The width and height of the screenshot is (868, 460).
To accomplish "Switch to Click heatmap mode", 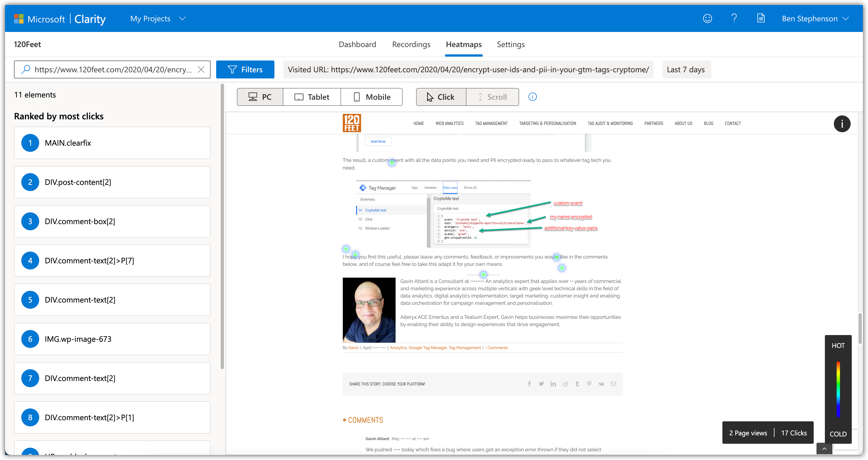I will (441, 97).
